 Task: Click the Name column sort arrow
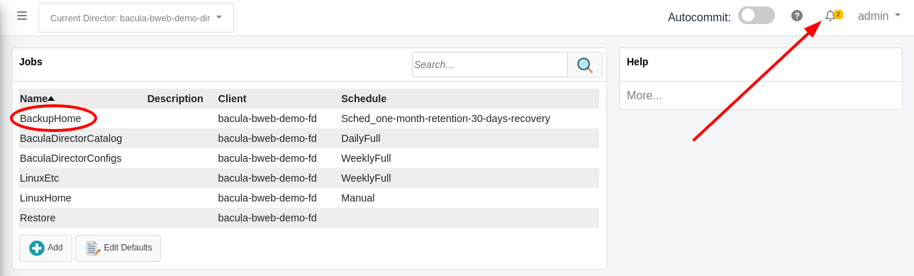tap(51, 99)
